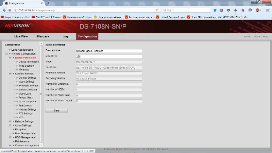Open the Log tab

pyautogui.click(x=65, y=36)
